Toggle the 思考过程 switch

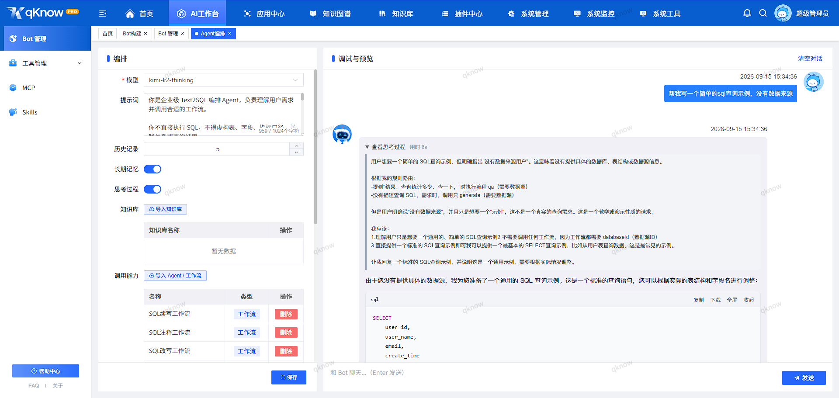(153, 189)
